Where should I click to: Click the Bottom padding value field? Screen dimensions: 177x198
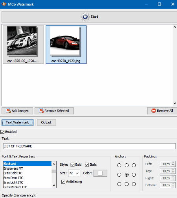(x=166, y=185)
